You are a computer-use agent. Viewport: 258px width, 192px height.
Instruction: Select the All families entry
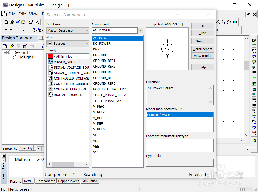click(x=68, y=56)
